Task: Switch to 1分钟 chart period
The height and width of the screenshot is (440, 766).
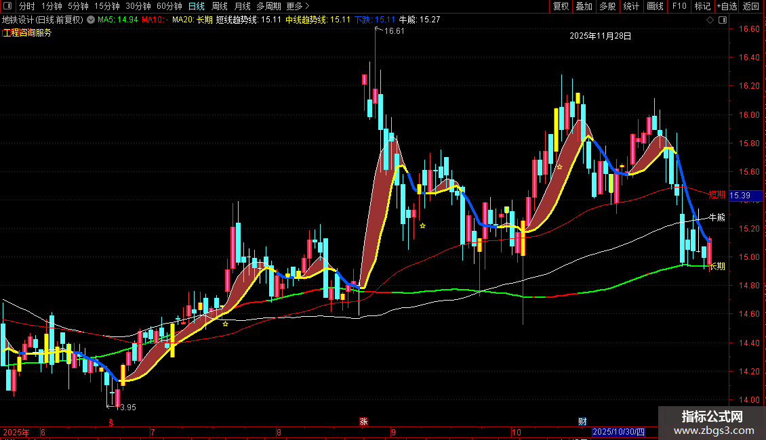Action: click(52, 6)
